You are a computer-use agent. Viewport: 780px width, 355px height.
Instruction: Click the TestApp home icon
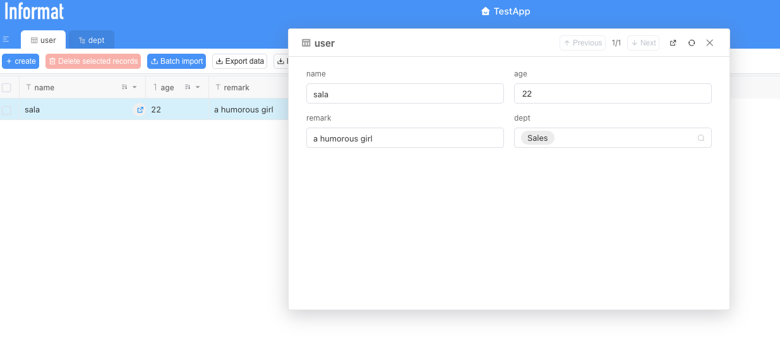pos(485,11)
